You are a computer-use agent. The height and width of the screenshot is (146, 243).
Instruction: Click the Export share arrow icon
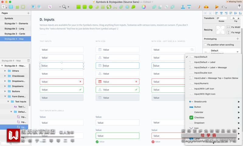(239, 6)
